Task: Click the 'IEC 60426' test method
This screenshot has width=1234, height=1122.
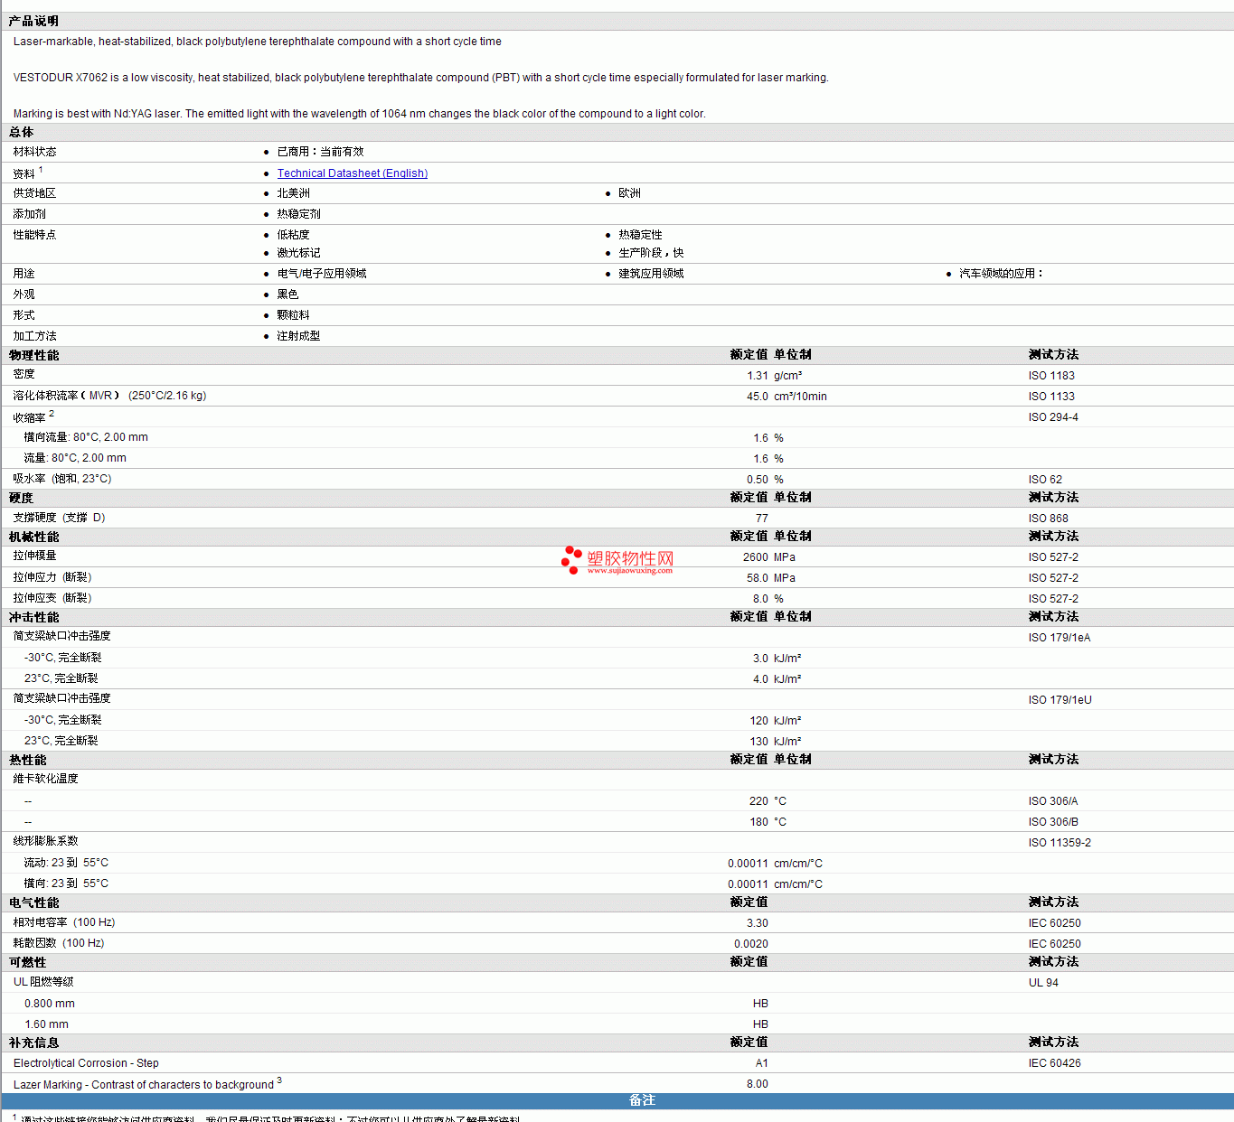Action: click(1054, 1063)
